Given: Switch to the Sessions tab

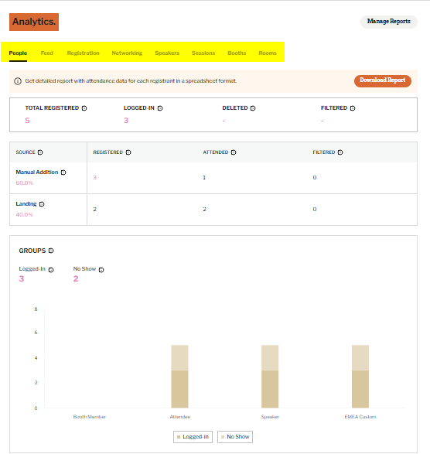Looking at the screenshot, I should click(x=203, y=53).
